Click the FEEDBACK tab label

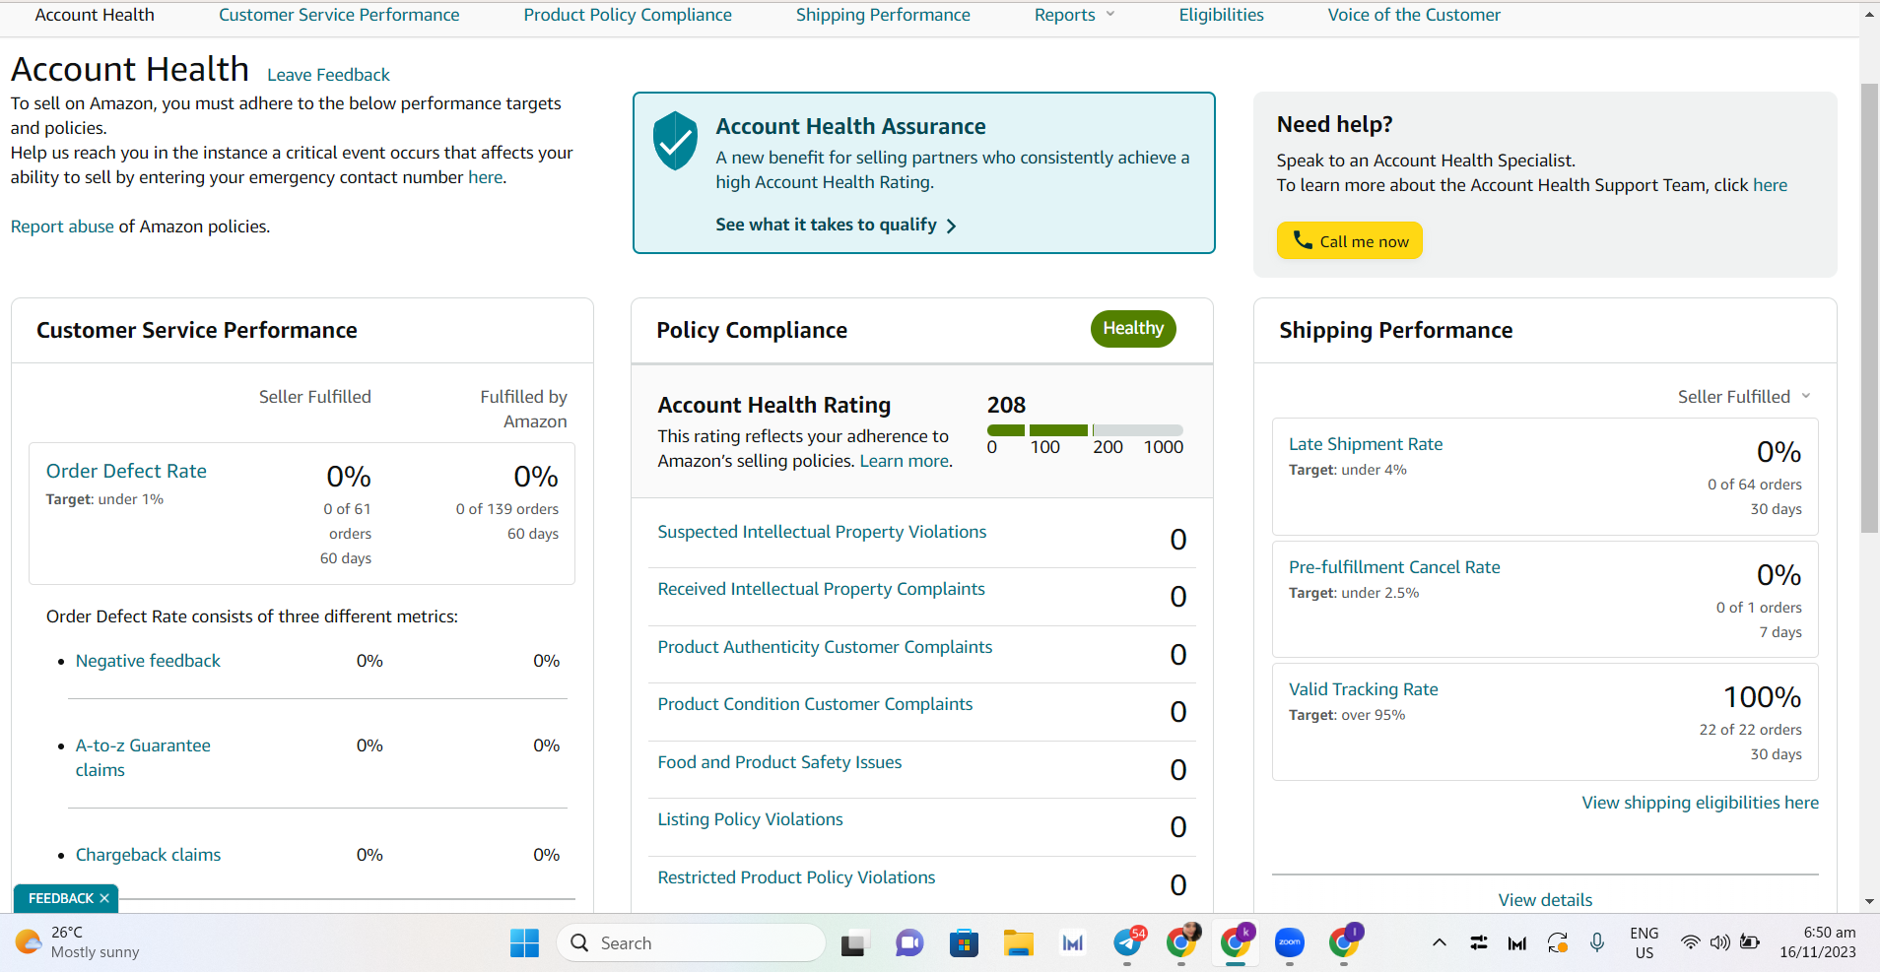click(x=61, y=898)
